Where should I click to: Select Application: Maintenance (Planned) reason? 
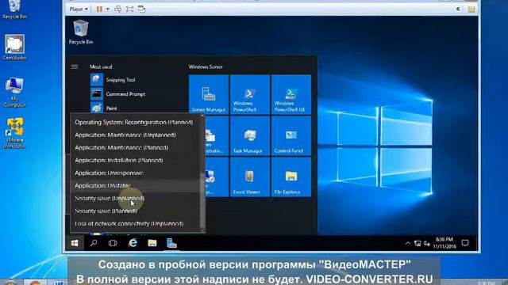coord(135,147)
